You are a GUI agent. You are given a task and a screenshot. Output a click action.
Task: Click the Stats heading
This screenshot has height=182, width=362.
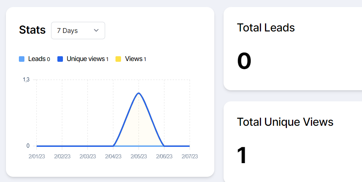tap(32, 30)
